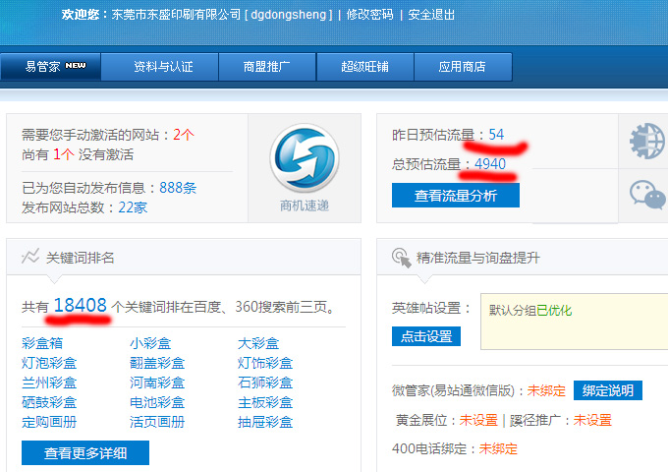
Task: Click the globe icon on right edge
Action: pos(646,142)
